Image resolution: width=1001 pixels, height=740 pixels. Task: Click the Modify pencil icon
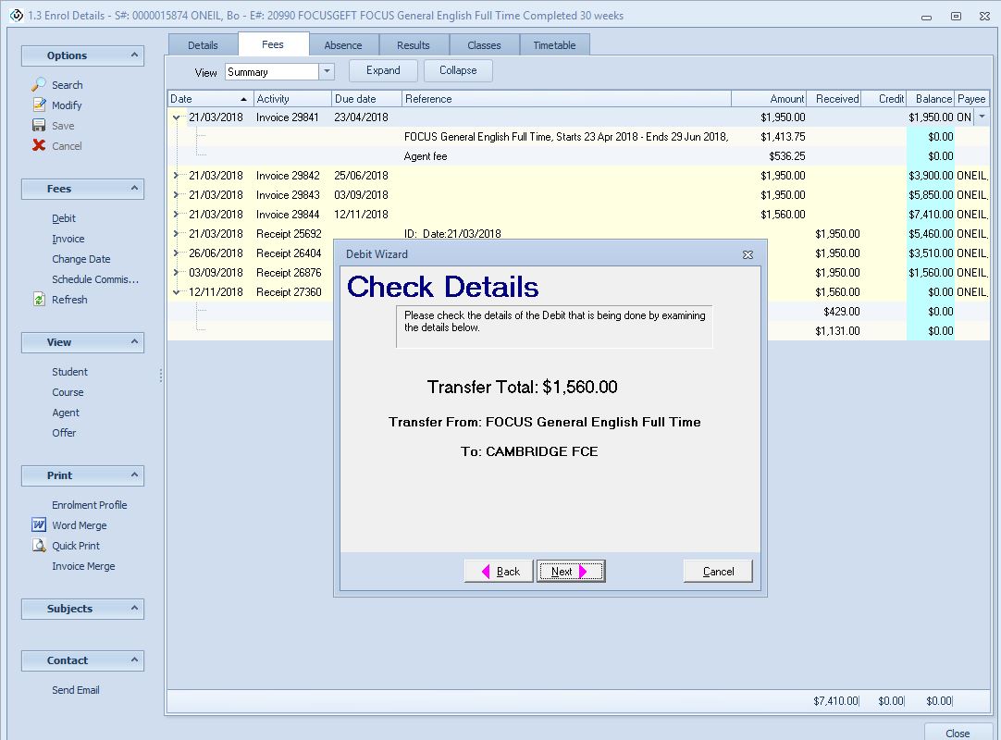tap(39, 105)
